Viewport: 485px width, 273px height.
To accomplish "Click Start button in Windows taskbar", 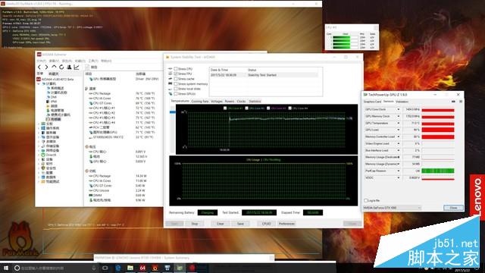I will pos(6,268).
